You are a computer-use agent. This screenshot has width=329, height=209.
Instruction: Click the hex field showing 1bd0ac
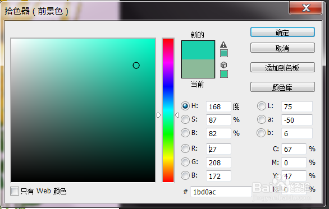click(221, 192)
